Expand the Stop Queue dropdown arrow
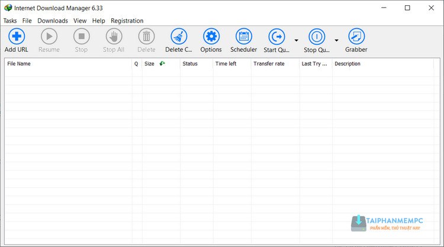The height and width of the screenshot is (247, 444). click(x=336, y=40)
